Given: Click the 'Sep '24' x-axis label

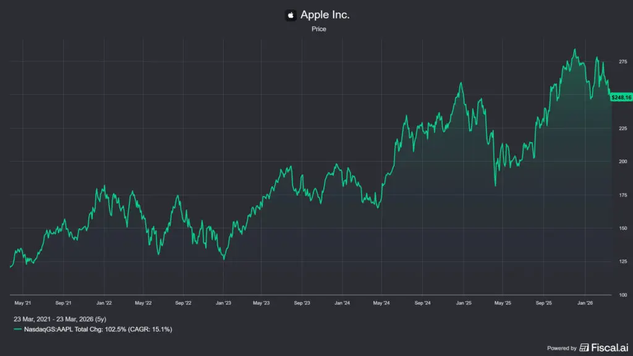Looking at the screenshot, I should (423, 303).
